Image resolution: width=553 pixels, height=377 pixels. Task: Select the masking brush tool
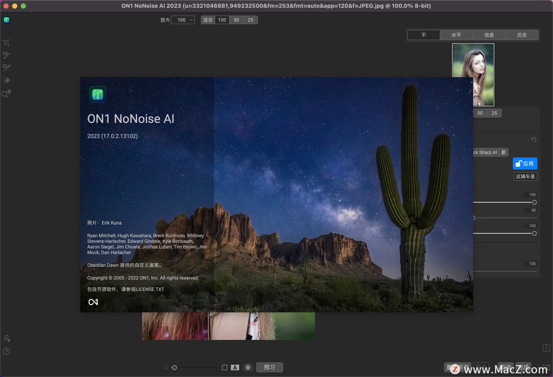(x=6, y=55)
